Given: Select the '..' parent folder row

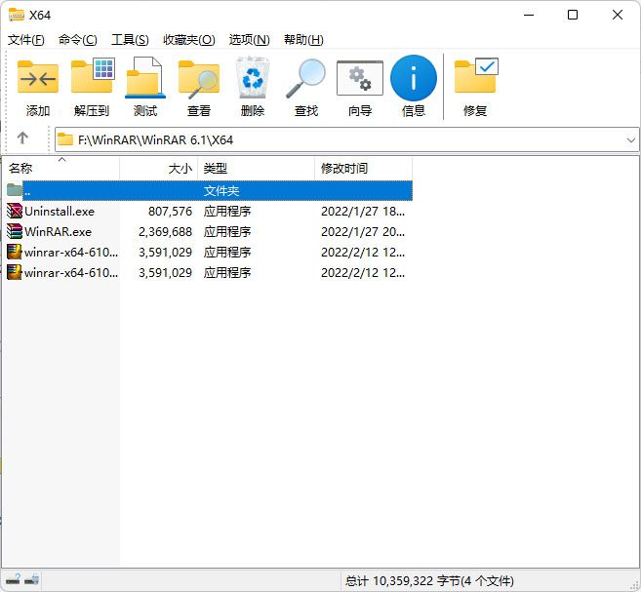Looking at the screenshot, I should pos(217,190).
